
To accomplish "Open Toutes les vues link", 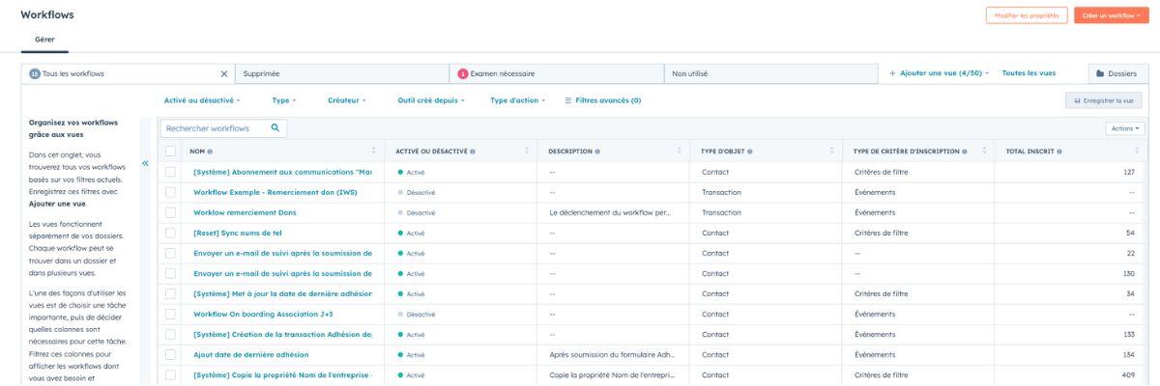I will (1029, 73).
